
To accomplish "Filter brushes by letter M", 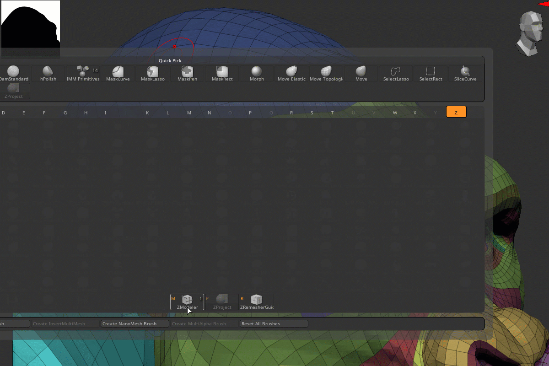I will (189, 113).
